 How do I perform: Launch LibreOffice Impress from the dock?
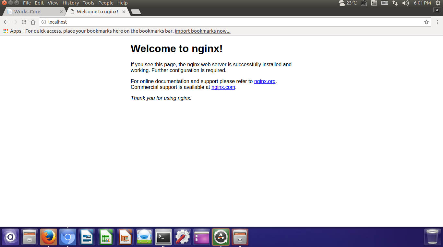click(125, 237)
